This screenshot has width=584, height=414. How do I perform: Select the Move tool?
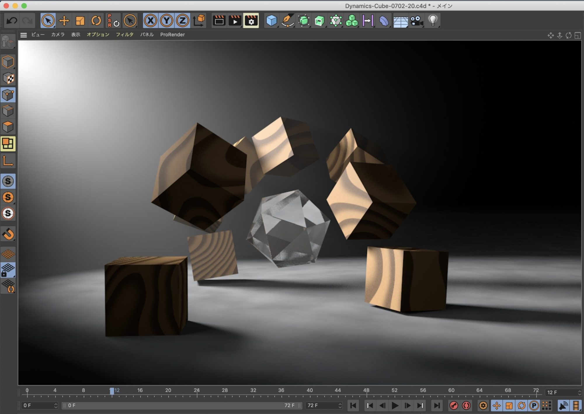[x=64, y=21]
